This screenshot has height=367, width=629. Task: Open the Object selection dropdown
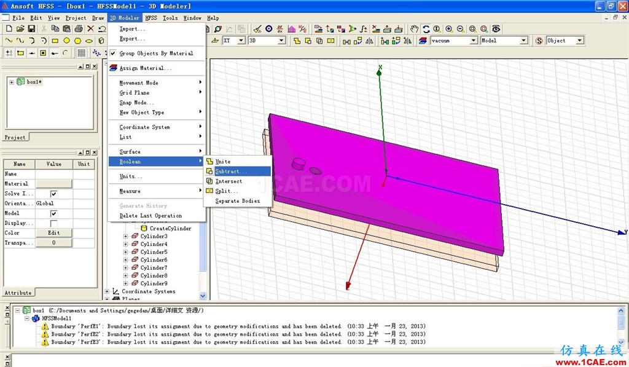tap(580, 41)
